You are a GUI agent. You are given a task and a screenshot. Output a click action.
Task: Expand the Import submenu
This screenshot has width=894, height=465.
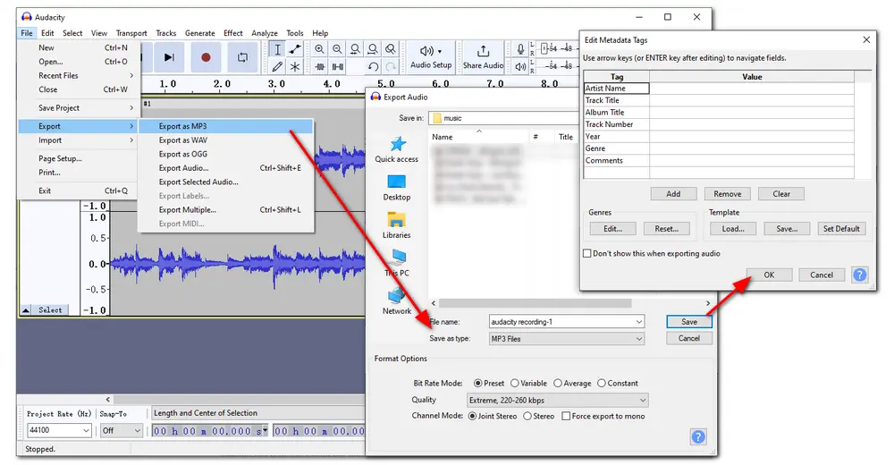click(78, 140)
